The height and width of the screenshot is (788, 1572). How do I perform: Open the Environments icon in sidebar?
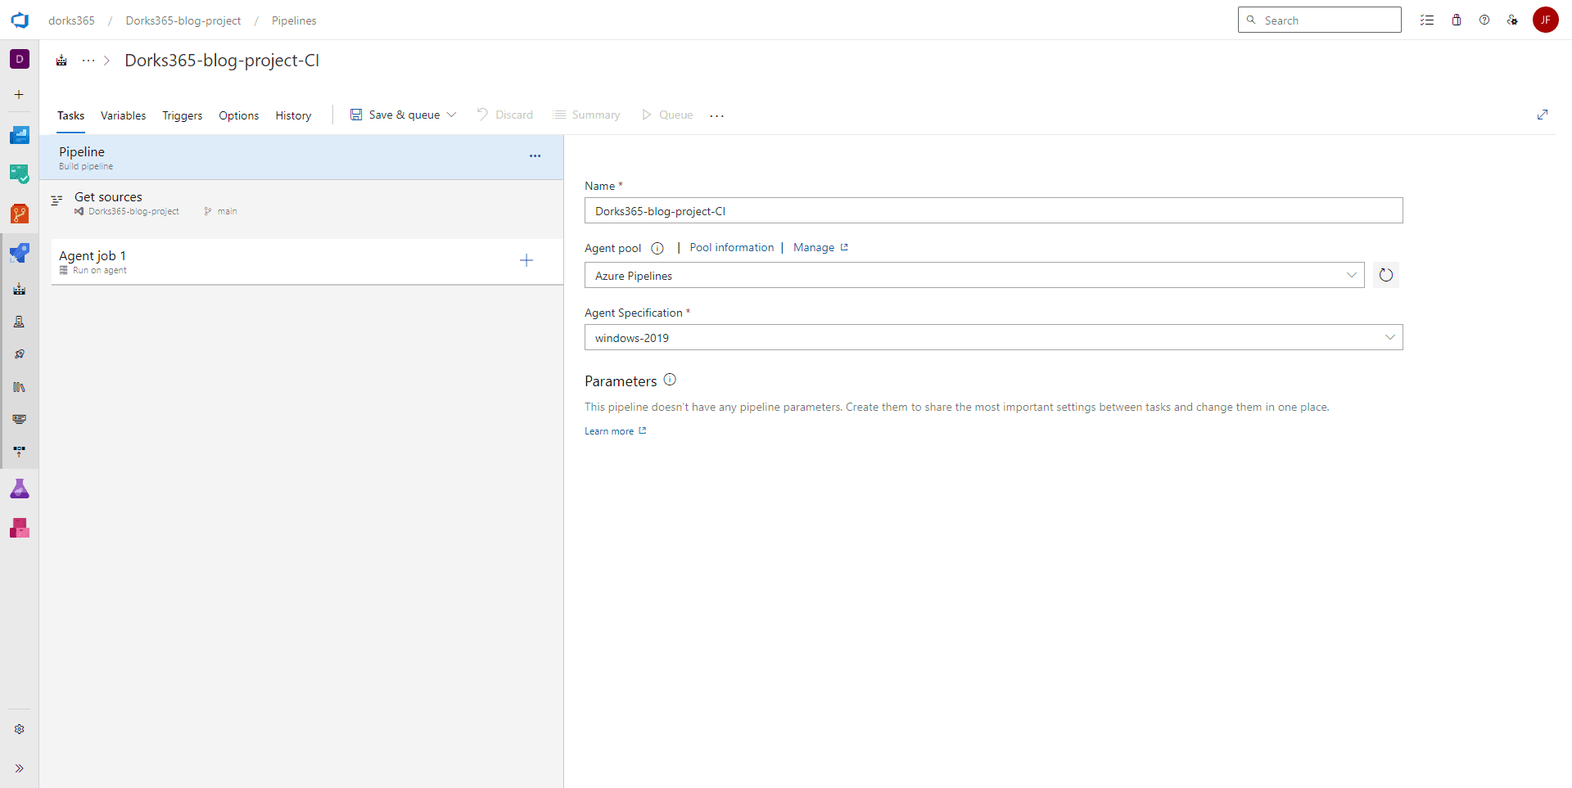tap(20, 322)
